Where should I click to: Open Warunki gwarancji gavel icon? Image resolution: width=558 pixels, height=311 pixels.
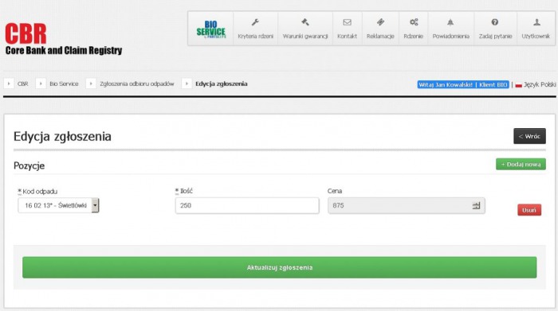click(305, 22)
